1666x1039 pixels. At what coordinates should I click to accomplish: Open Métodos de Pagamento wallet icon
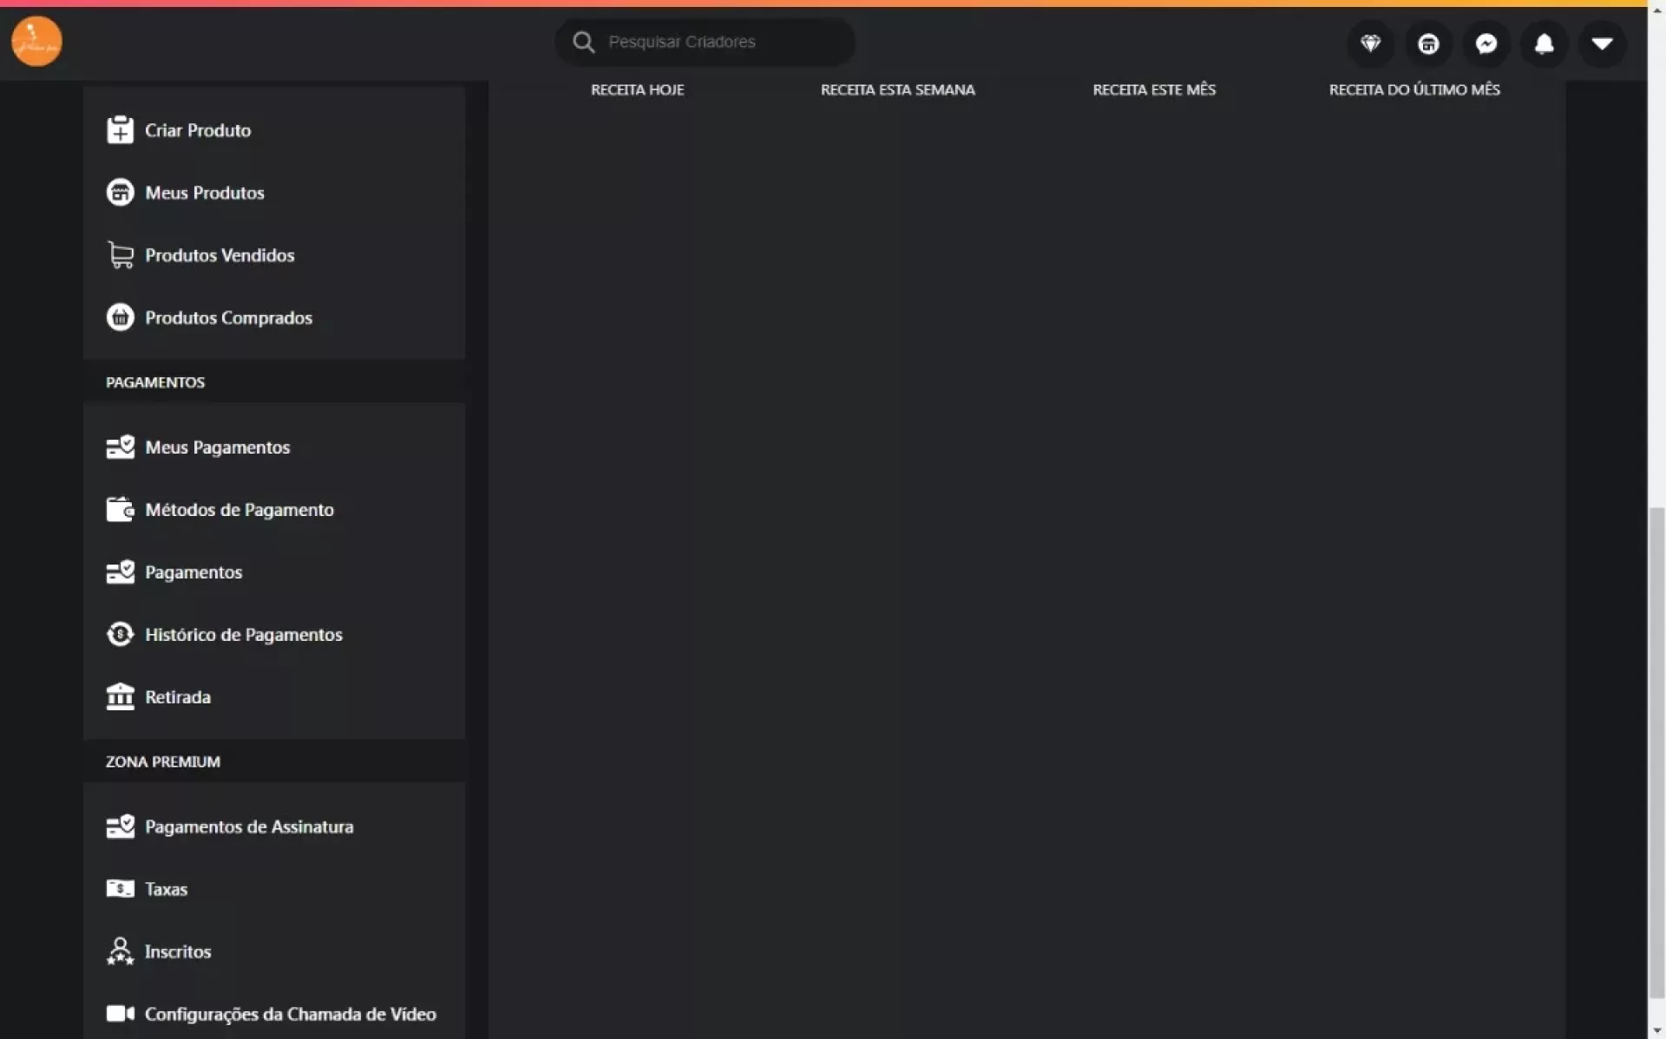(x=120, y=510)
